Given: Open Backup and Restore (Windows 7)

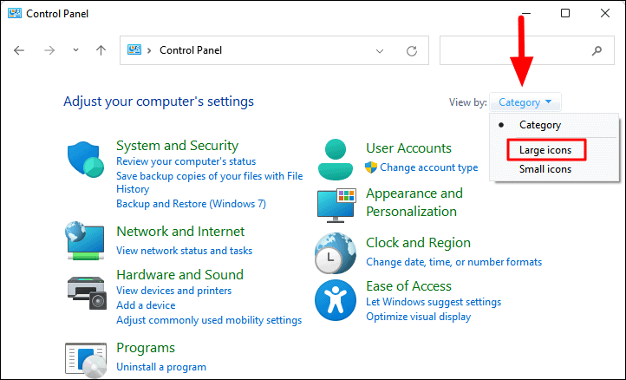Looking at the screenshot, I should click(191, 204).
